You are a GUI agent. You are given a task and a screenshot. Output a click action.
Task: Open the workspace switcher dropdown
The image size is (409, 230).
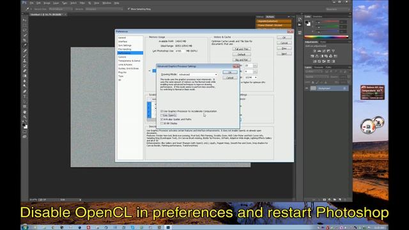(x=337, y=9)
